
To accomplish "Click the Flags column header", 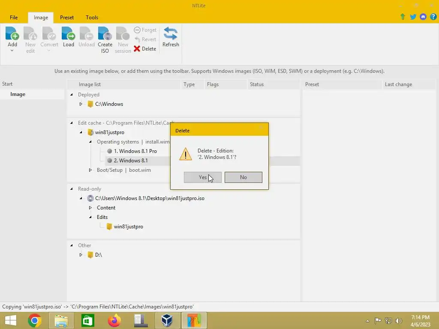I will click(226, 84).
